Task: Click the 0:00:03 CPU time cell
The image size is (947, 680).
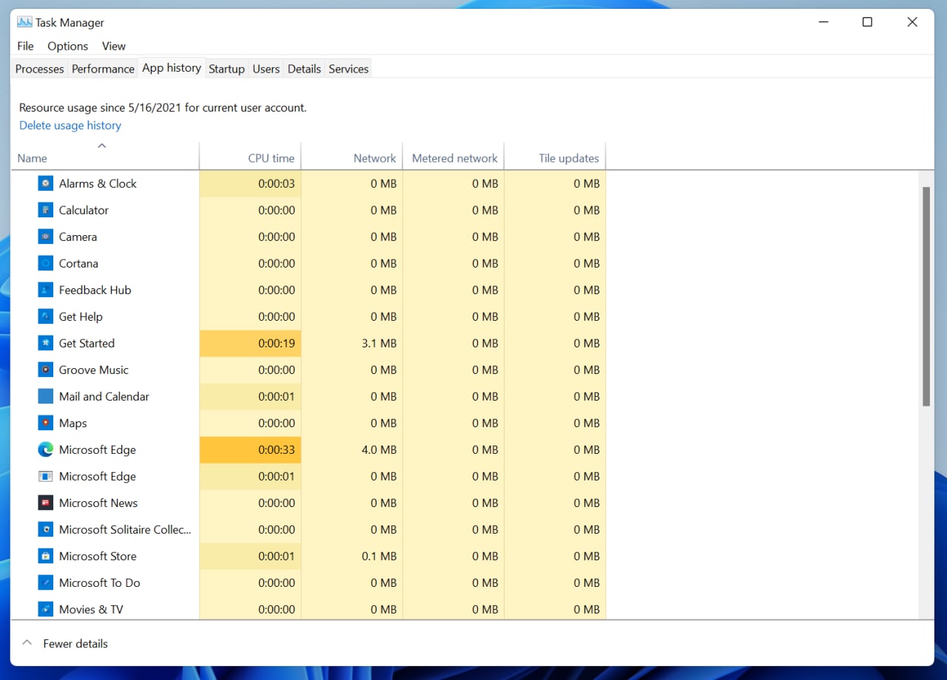Action: (250, 183)
